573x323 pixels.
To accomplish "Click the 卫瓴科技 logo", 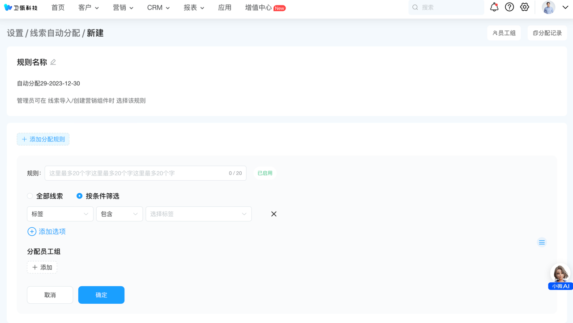I will (x=21, y=8).
